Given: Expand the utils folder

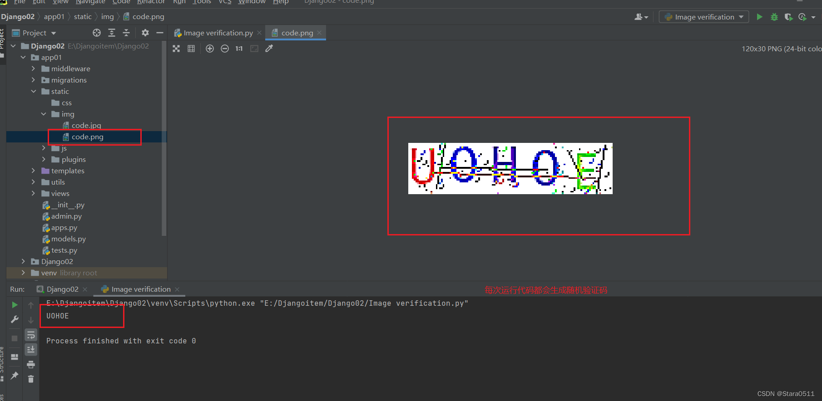Looking at the screenshot, I should pyautogui.click(x=33, y=182).
